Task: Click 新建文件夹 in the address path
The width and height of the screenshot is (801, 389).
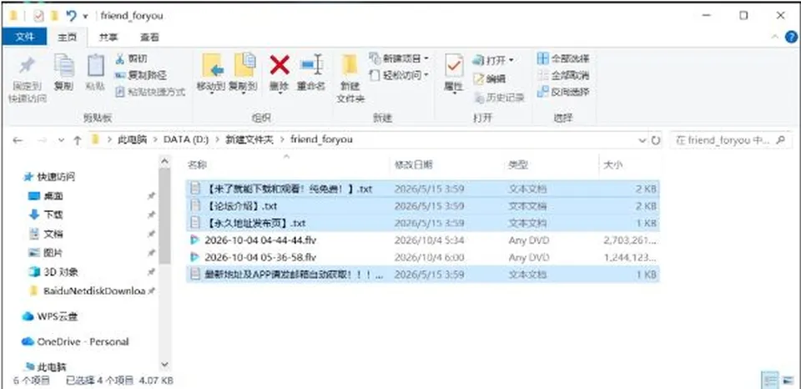Action: coord(249,139)
